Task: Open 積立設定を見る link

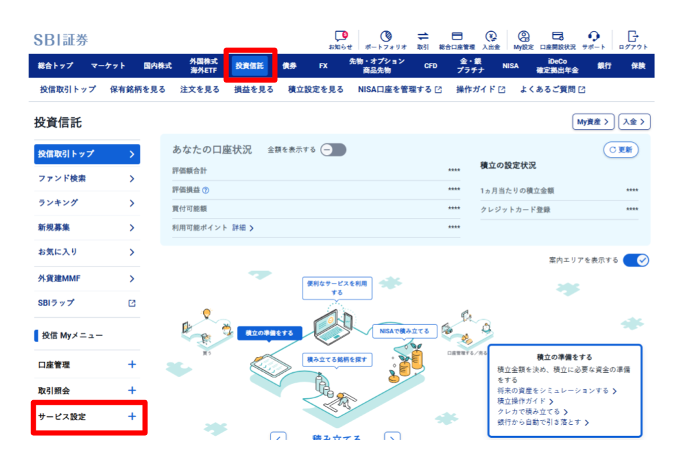Action: point(315,89)
